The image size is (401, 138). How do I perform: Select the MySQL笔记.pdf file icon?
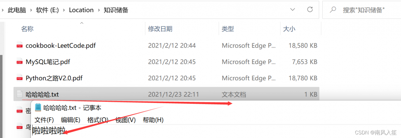[20, 62]
